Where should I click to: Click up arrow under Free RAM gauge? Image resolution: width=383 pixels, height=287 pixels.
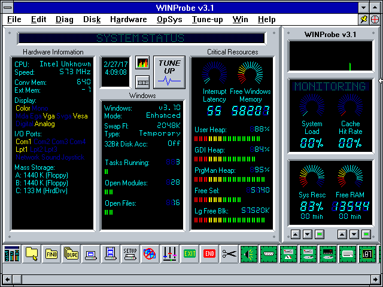point(342,234)
